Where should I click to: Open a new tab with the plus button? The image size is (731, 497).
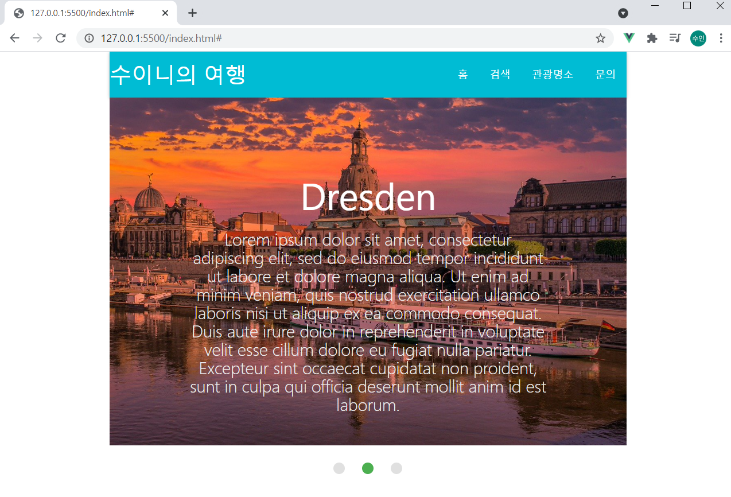[x=192, y=13]
